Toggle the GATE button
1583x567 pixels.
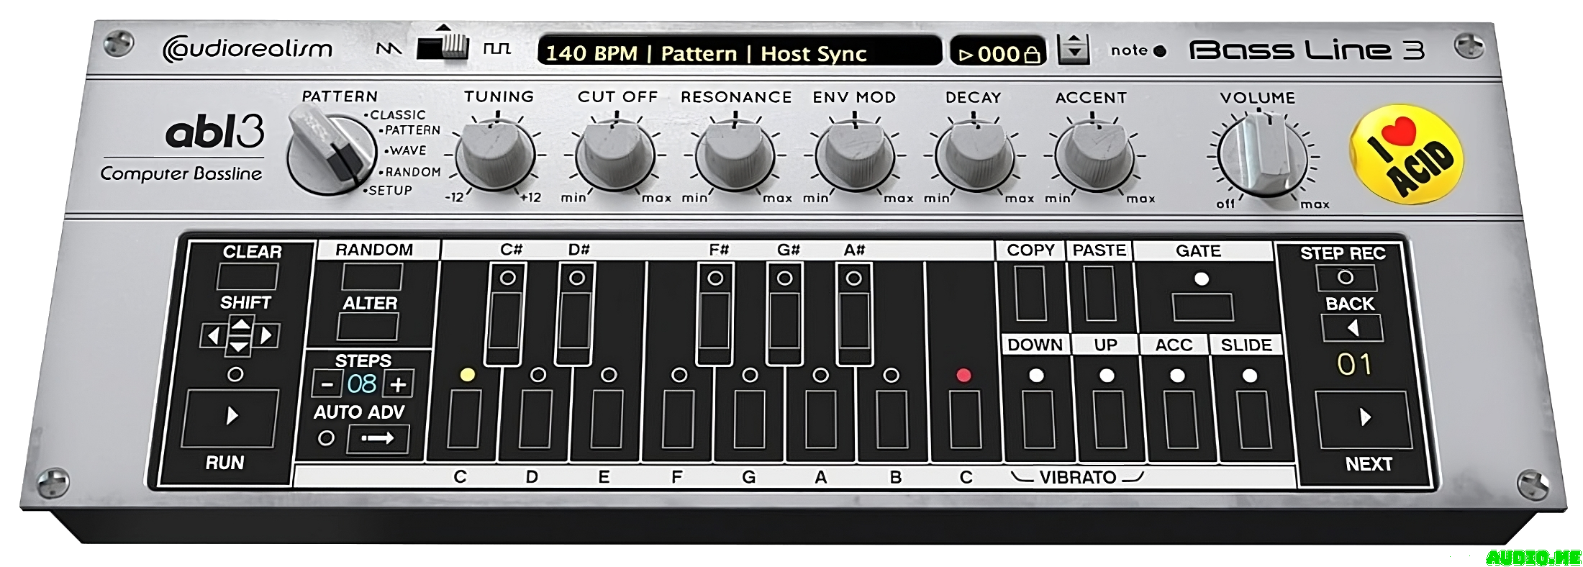tap(1202, 307)
